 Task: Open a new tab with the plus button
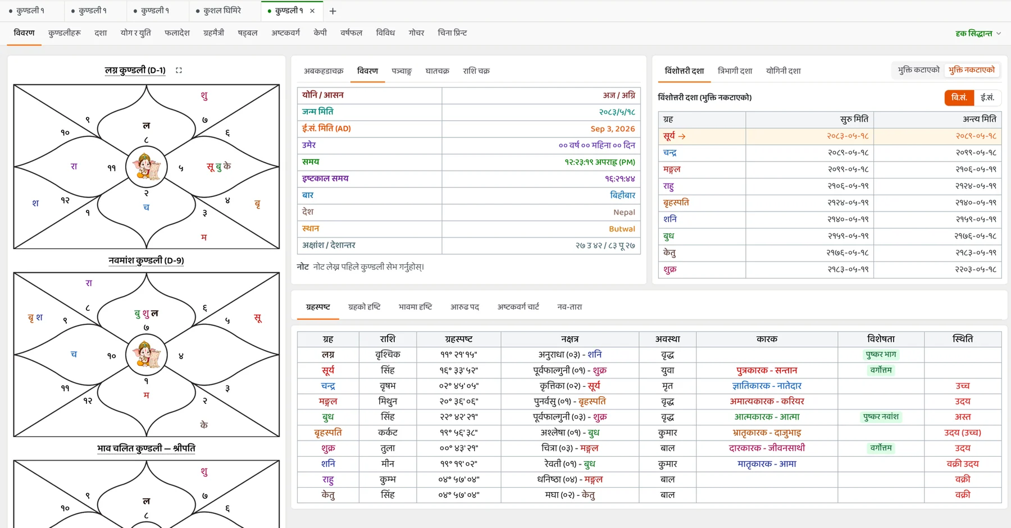333,11
